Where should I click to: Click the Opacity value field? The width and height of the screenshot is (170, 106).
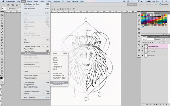pos(163,39)
